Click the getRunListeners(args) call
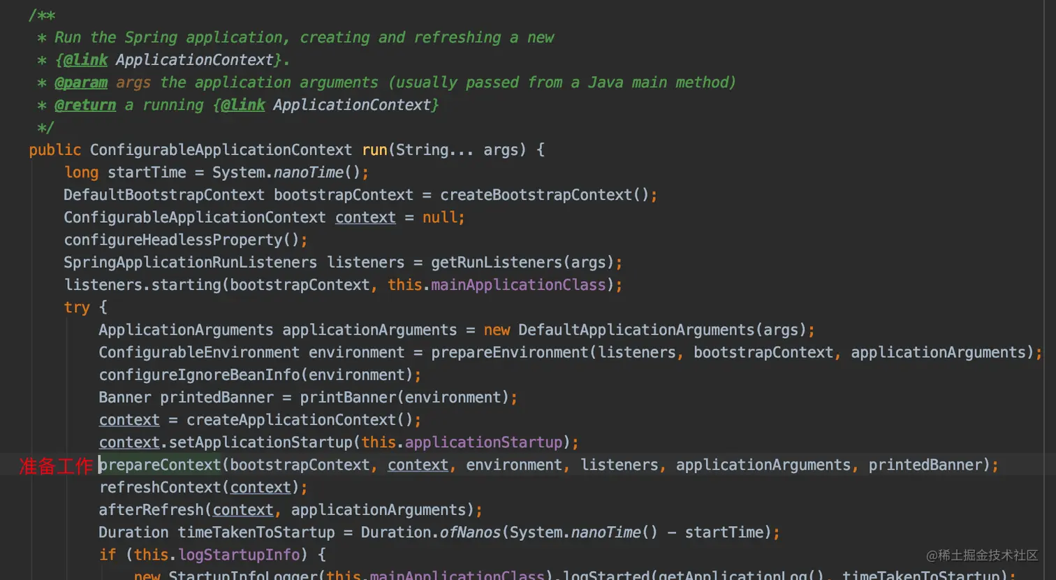Viewport: 1056px width, 580px height. click(522, 262)
